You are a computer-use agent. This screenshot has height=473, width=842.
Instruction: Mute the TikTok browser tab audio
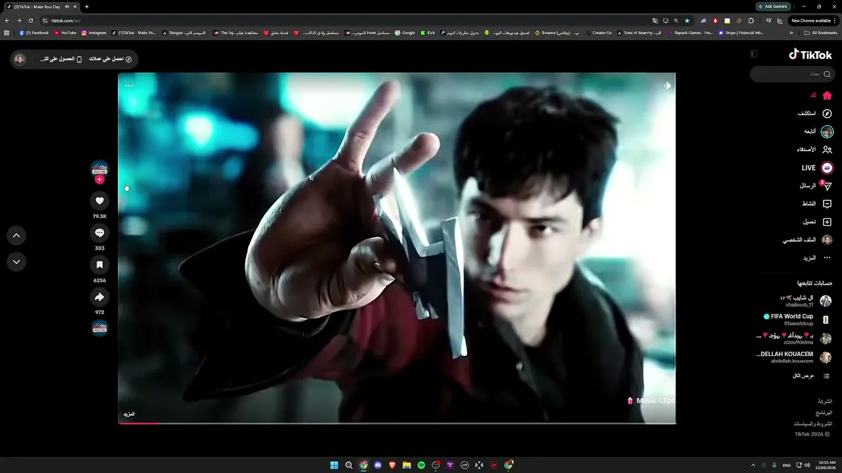click(66, 7)
